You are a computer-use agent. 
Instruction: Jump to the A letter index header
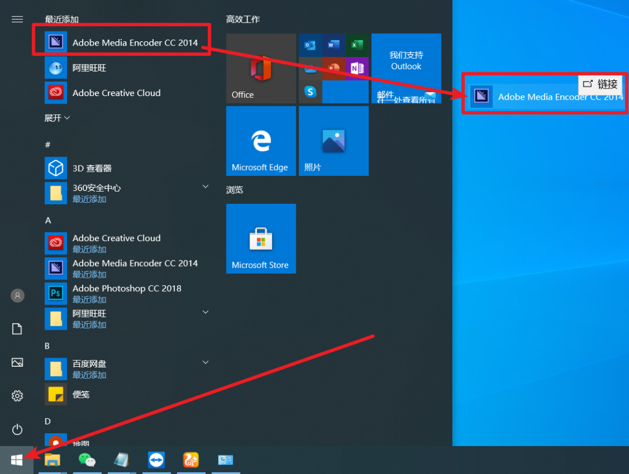(x=48, y=220)
